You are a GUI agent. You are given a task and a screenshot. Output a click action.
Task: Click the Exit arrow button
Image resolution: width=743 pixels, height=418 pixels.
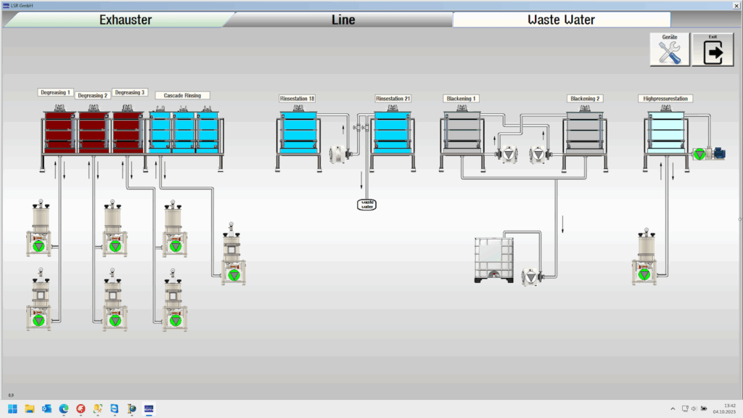tap(713, 49)
